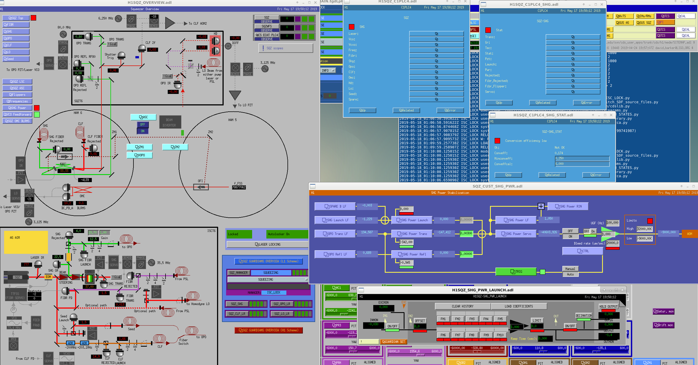The height and width of the screenshot is (365, 698).
Task: Open SQZ GUARDIANS OVERVIEW (H1 Scheme)
Action: tap(269, 330)
